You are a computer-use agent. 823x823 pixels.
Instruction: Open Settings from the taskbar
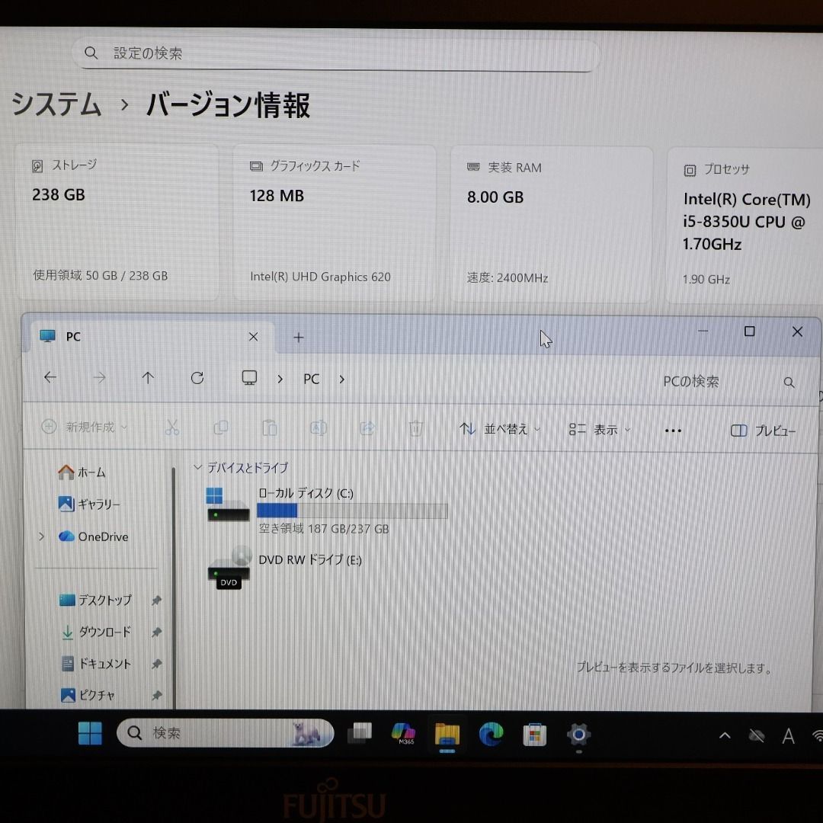[x=578, y=734]
